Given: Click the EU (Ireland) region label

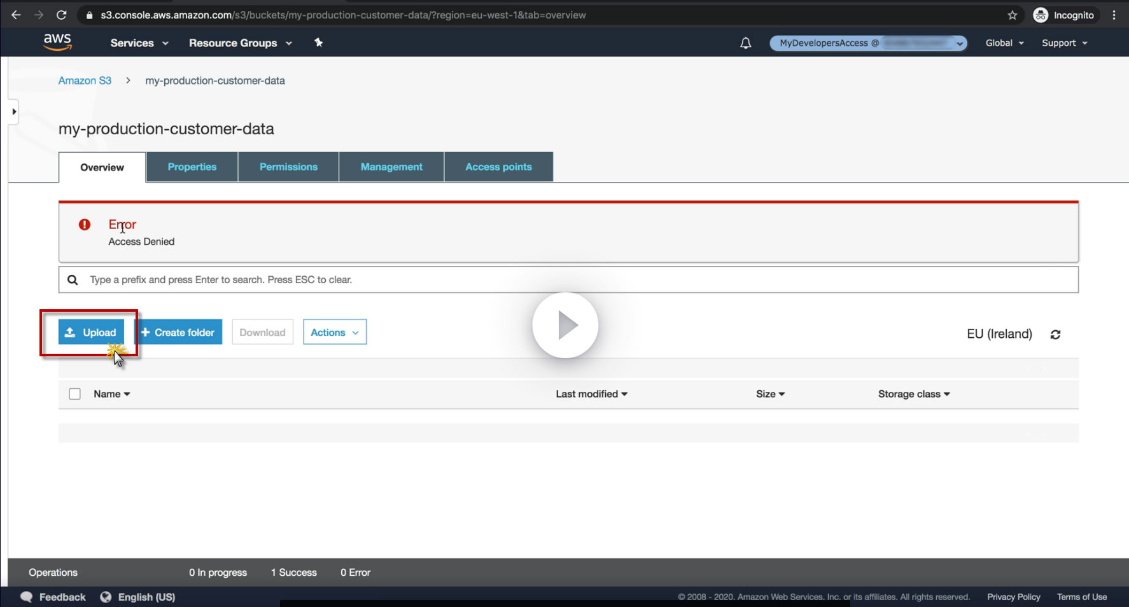Looking at the screenshot, I should [x=999, y=334].
